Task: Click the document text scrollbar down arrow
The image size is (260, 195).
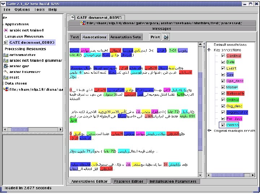Action: pyautogui.click(x=200, y=175)
